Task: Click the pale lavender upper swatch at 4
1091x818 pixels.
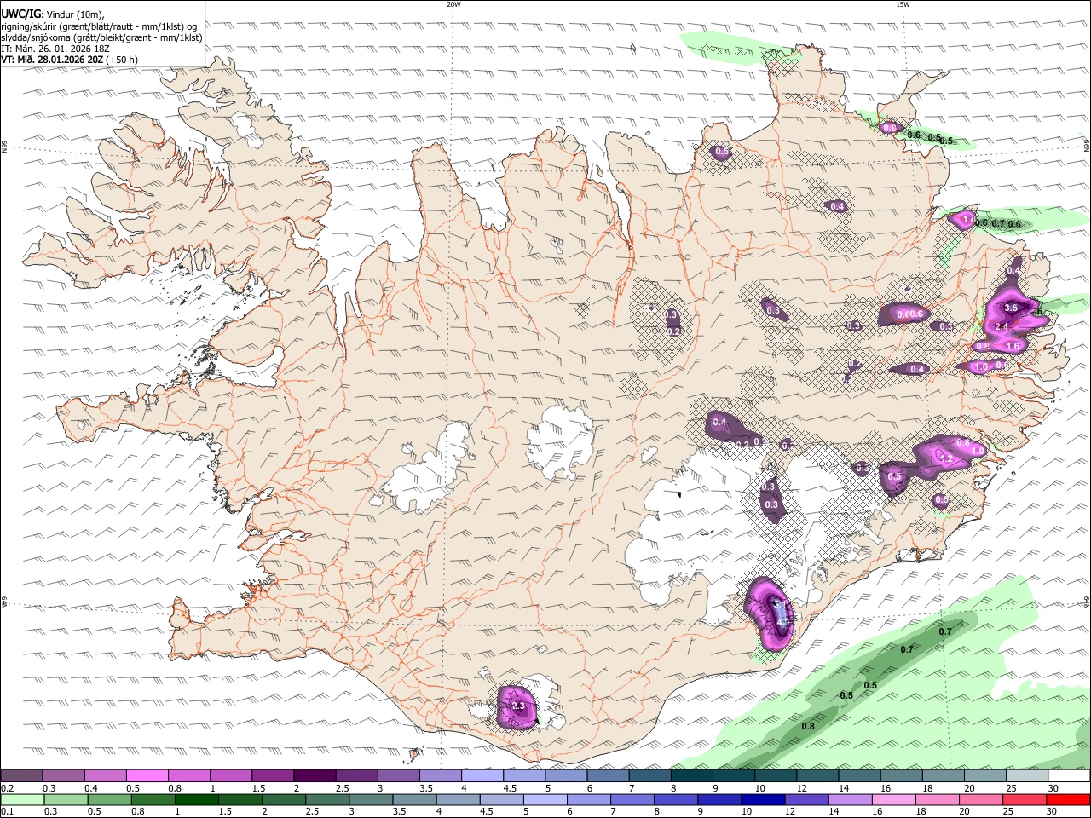Action: (x=482, y=775)
